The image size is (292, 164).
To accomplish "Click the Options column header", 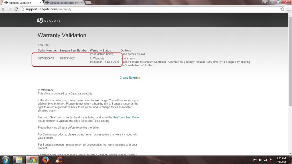I will [x=126, y=50].
